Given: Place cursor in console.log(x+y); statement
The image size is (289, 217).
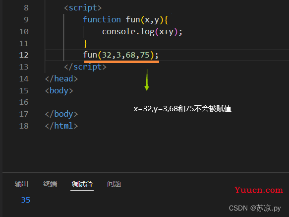Looking at the screenshot, I should point(142,32).
